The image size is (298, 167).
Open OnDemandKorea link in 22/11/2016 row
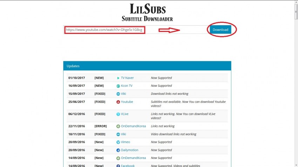pyautogui.click(x=134, y=126)
